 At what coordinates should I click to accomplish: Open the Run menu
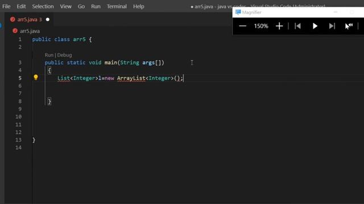(96, 6)
